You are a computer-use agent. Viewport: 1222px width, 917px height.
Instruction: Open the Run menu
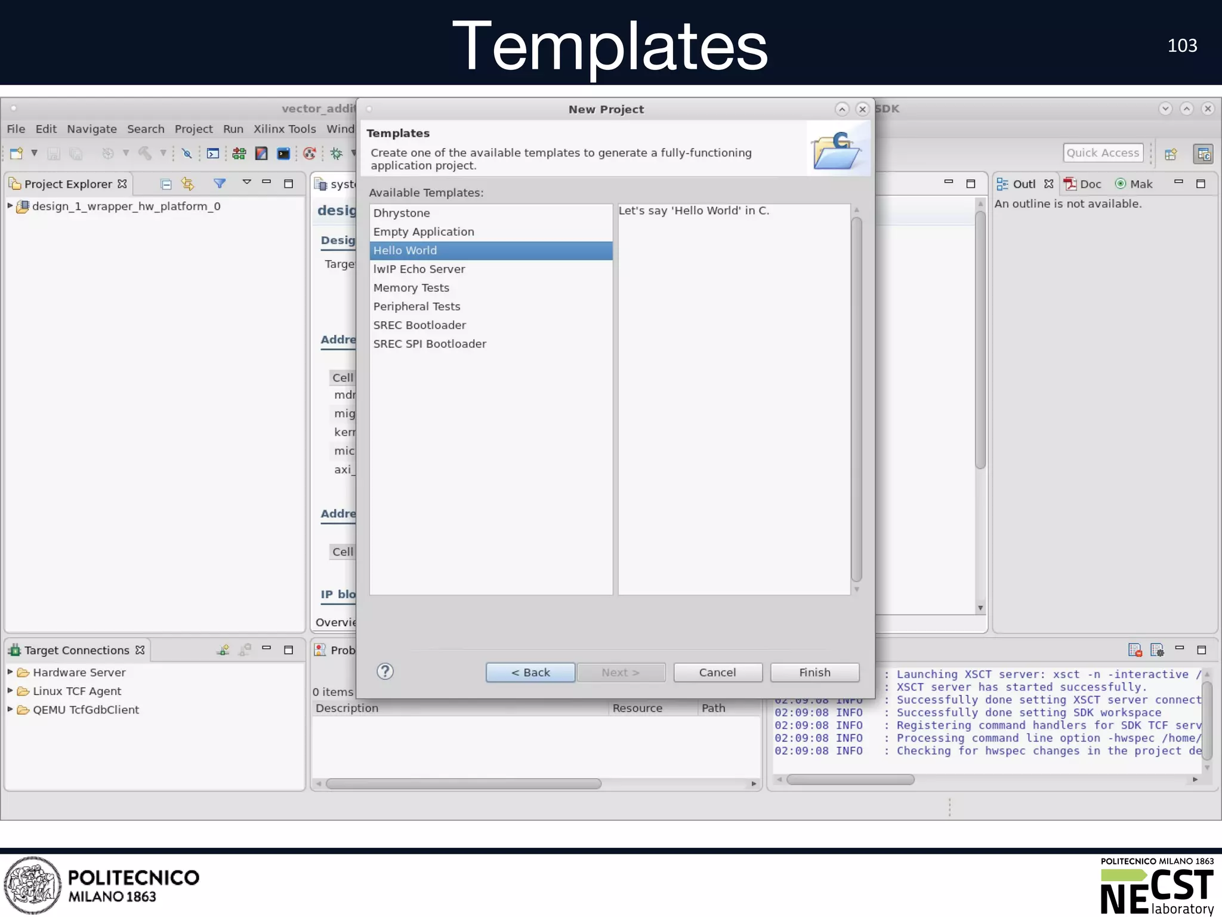point(233,129)
